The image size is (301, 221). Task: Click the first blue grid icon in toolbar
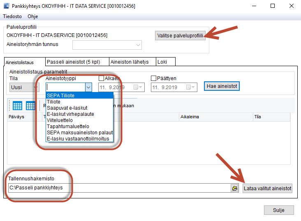pos(17,106)
